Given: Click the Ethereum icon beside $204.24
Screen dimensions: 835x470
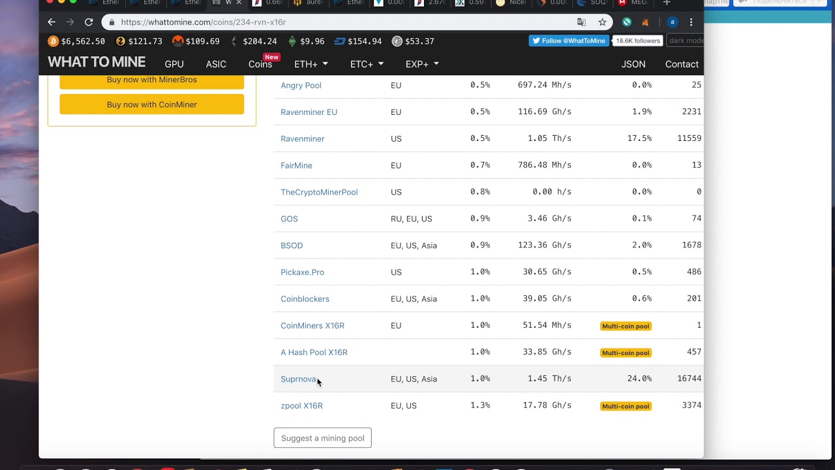Looking at the screenshot, I should 234,41.
